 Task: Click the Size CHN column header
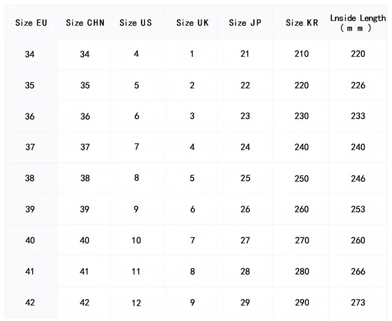coord(85,23)
